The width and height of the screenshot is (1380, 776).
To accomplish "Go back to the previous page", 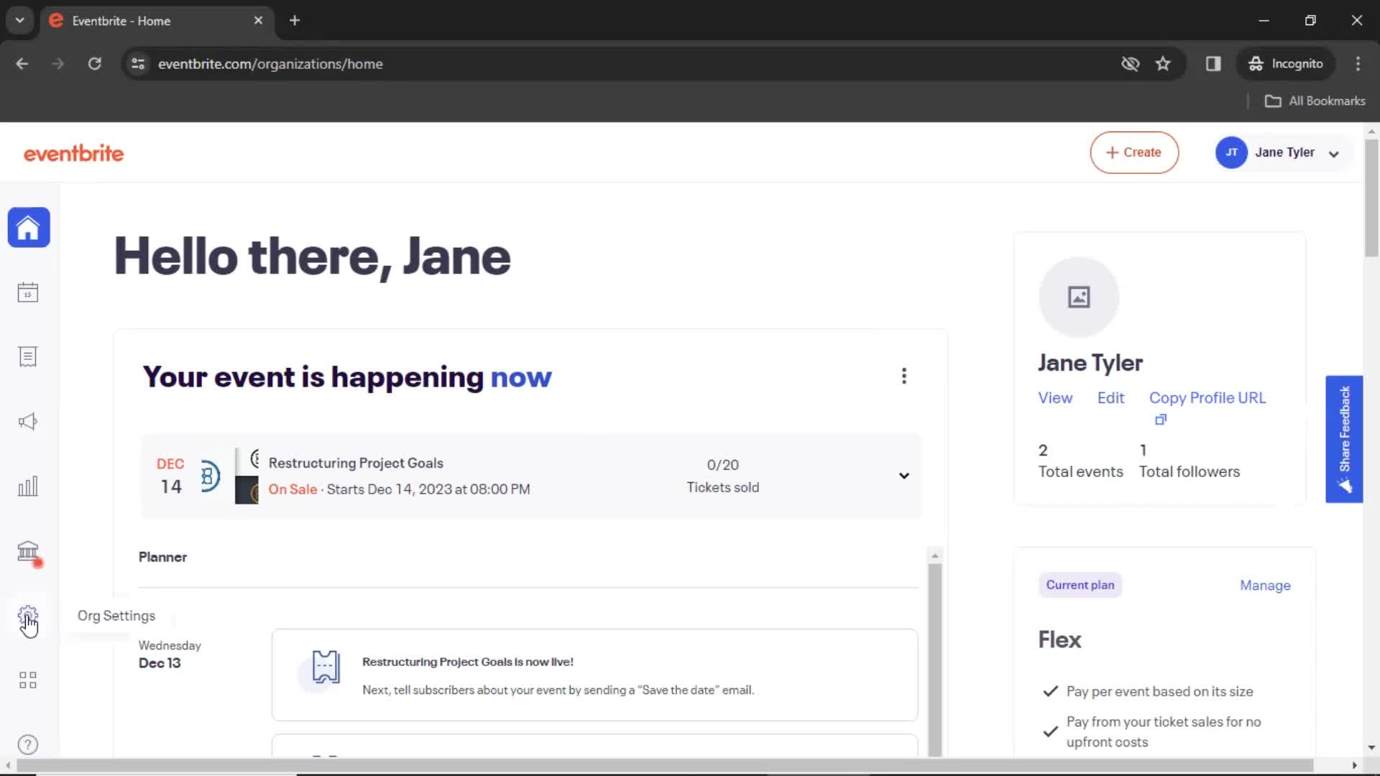I will click(x=22, y=64).
